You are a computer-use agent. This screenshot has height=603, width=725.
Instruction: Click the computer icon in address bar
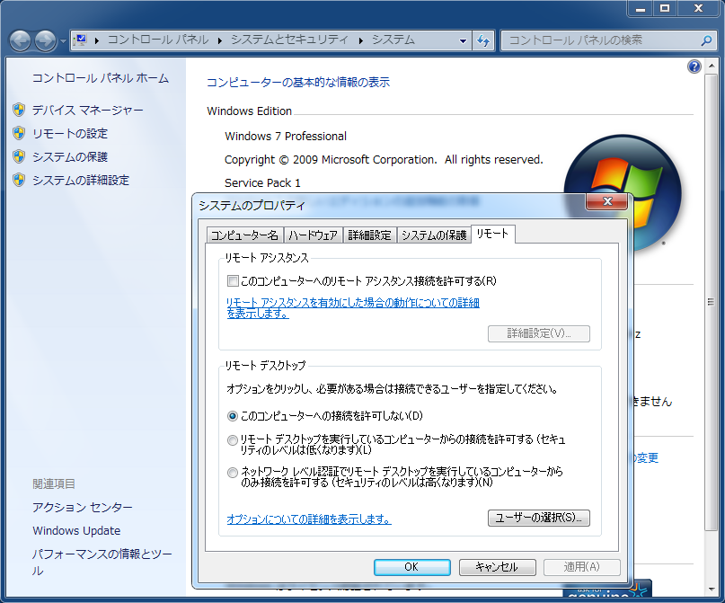tap(81, 40)
